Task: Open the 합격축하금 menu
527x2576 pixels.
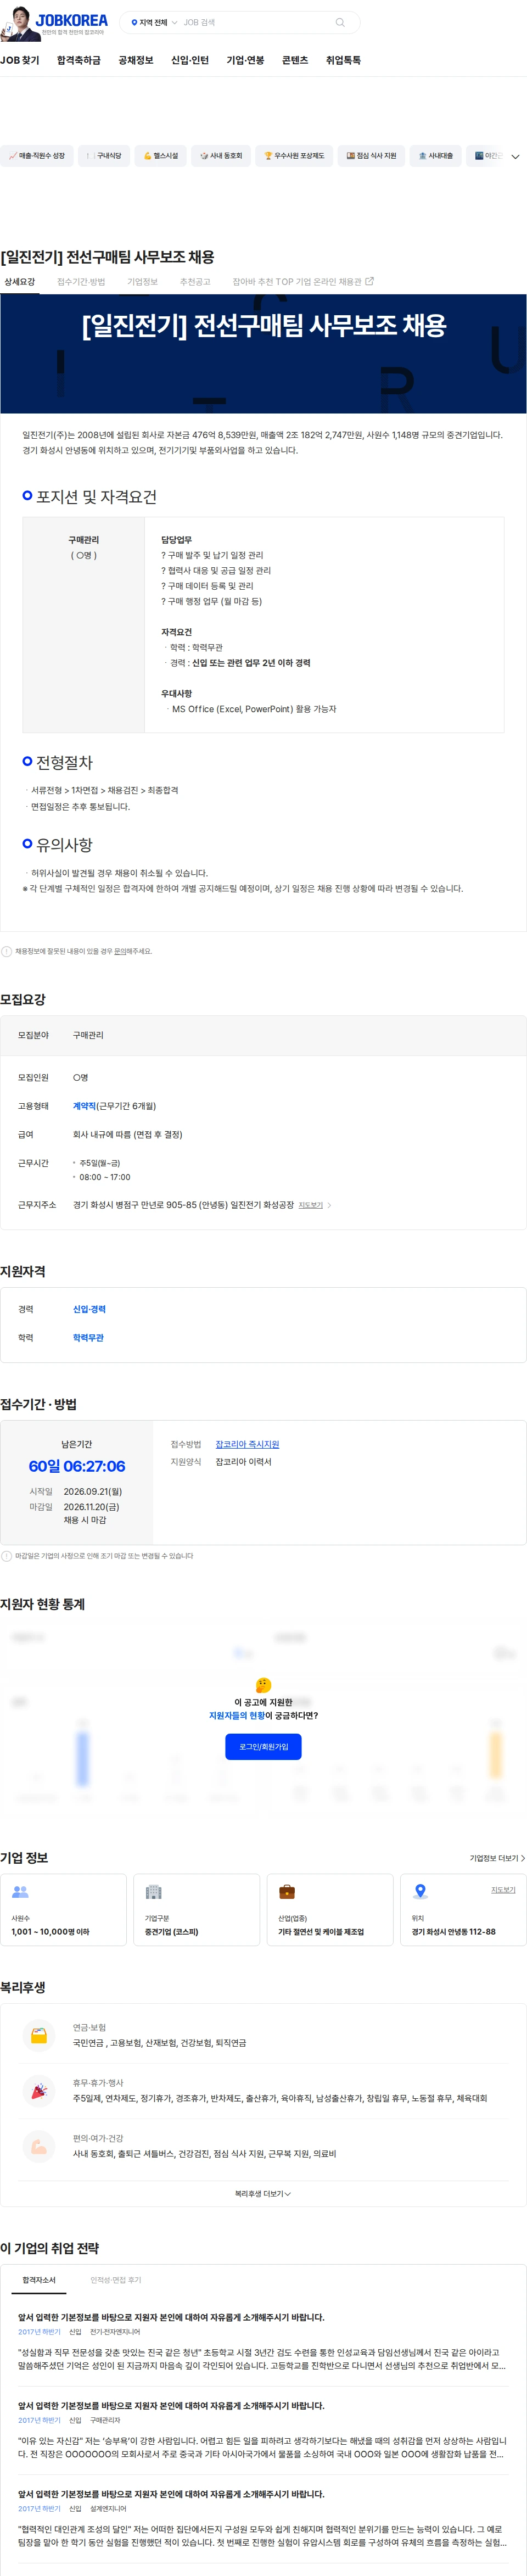Action: (x=79, y=60)
